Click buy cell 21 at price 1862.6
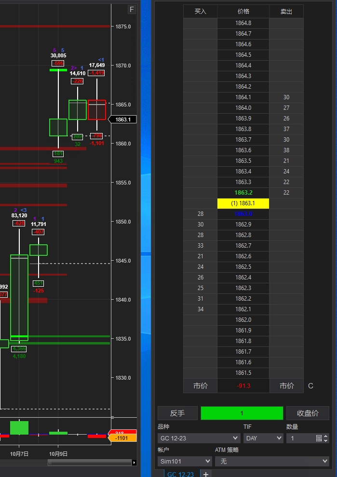Image resolution: width=337 pixels, height=477 pixels. [200, 256]
